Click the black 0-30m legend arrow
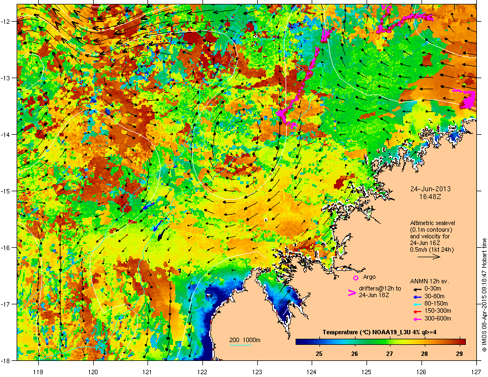 coord(417,289)
